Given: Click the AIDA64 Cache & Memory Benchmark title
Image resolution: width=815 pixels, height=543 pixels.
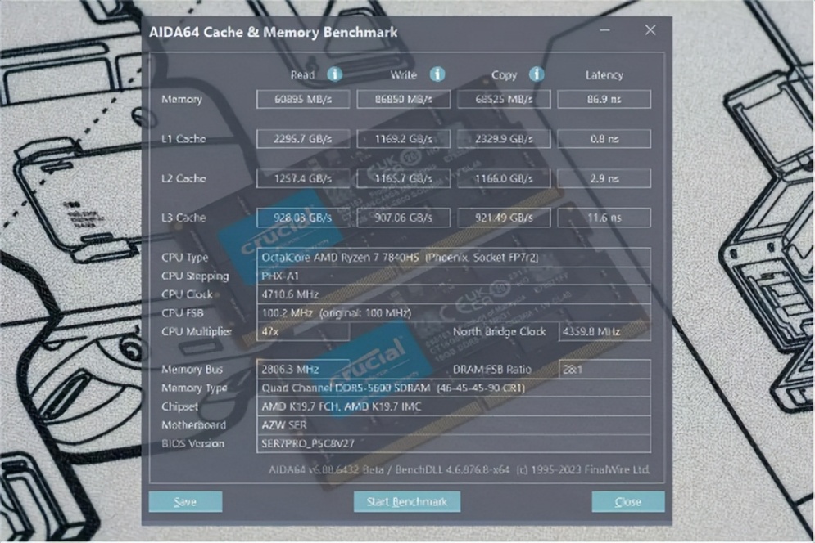Looking at the screenshot, I should coord(274,32).
